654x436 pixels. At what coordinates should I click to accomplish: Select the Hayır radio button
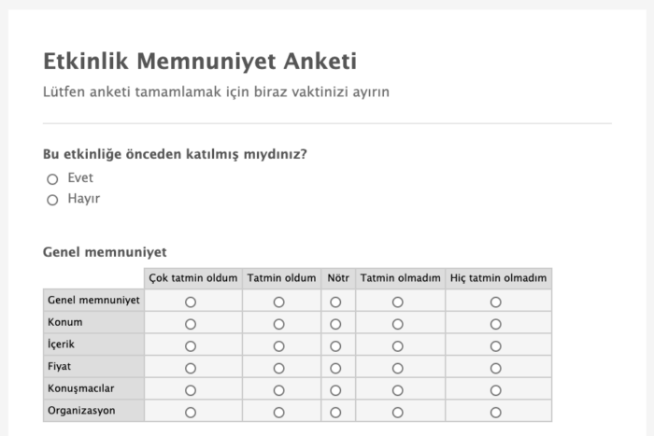tap(52, 200)
